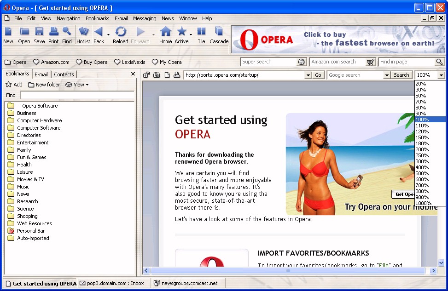Click the Super search go icon
448x291 pixels.
click(302, 62)
